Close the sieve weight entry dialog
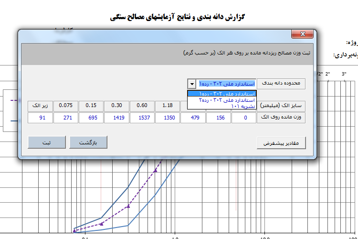The image size is (358, 239). point(302,34)
